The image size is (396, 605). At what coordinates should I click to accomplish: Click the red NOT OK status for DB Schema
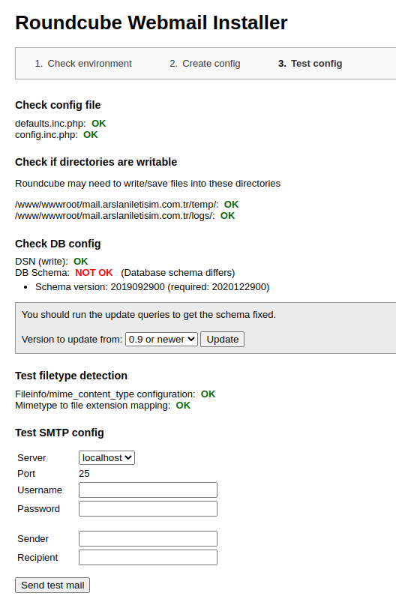(94, 273)
